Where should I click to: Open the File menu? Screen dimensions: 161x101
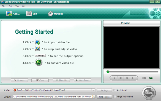pos(3,6)
